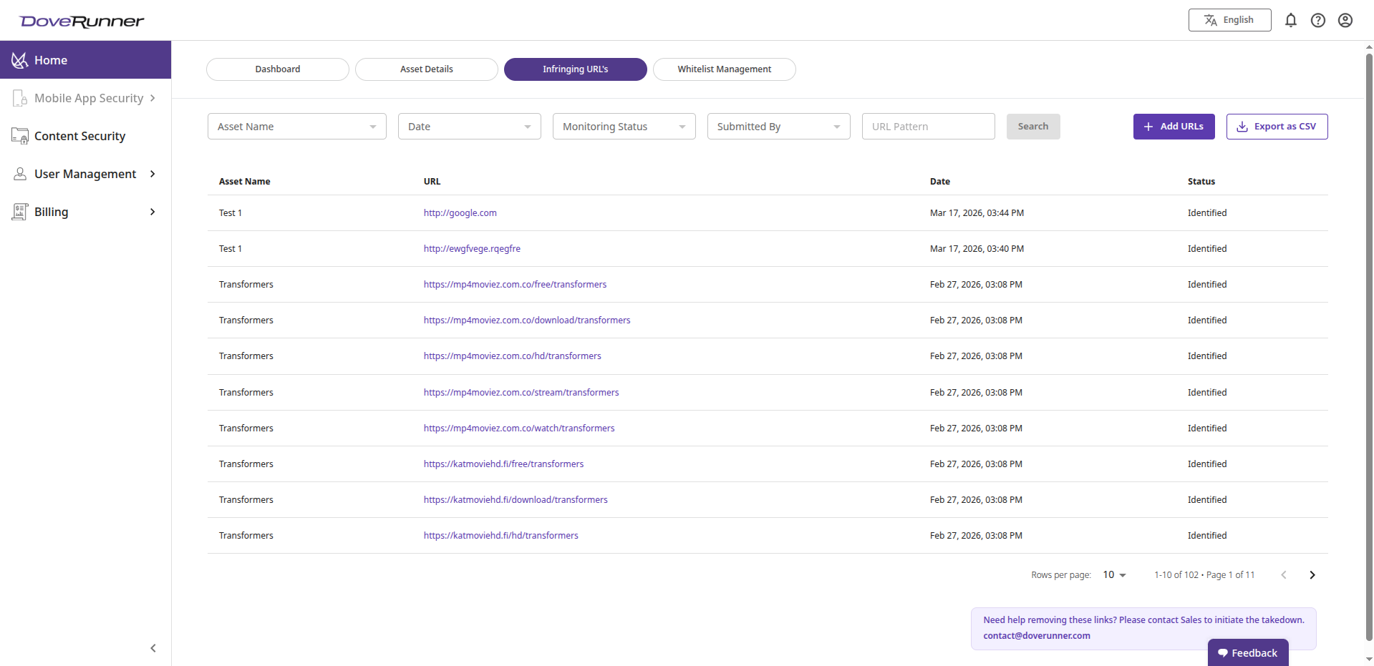Viewport: 1374px width, 666px height.
Task: Open the user account profile icon
Action: [1345, 20]
